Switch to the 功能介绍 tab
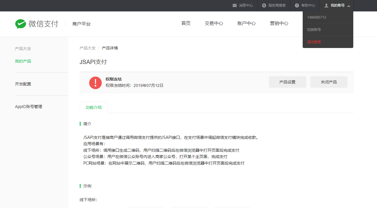This screenshot has width=377, height=208. point(94,107)
